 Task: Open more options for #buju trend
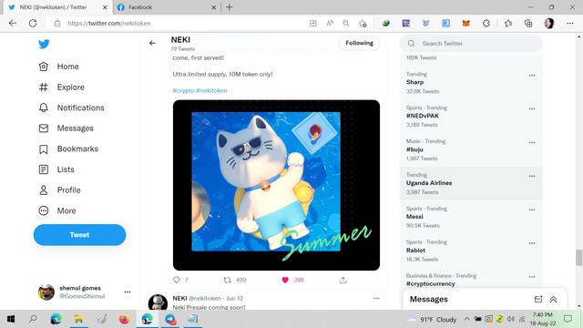[x=532, y=143]
